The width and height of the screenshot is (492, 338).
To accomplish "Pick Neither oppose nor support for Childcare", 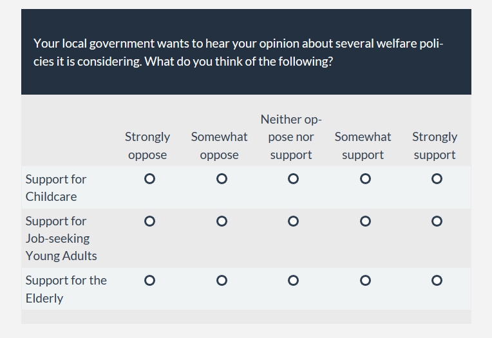I will (293, 179).
